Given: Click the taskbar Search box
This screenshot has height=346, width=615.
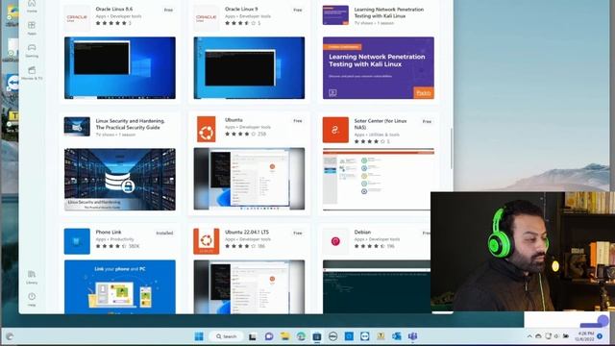Looking at the screenshot, I should coord(226,336).
